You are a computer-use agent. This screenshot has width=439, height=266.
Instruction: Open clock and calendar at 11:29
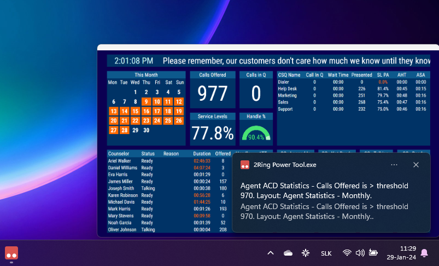pos(401,253)
